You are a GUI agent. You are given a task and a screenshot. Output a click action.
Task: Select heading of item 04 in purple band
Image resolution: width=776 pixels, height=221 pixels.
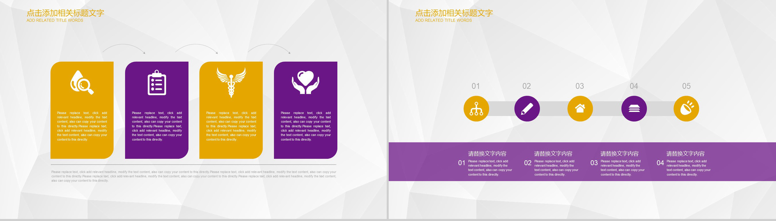click(686, 154)
